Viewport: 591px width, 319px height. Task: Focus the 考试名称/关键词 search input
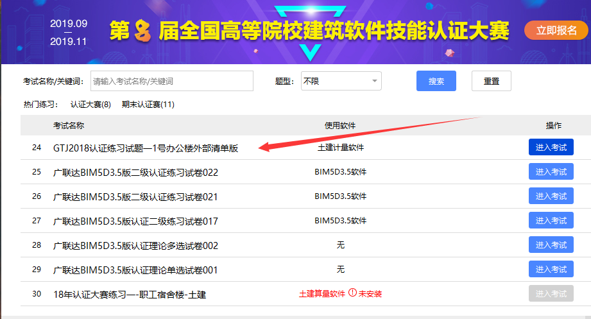172,81
